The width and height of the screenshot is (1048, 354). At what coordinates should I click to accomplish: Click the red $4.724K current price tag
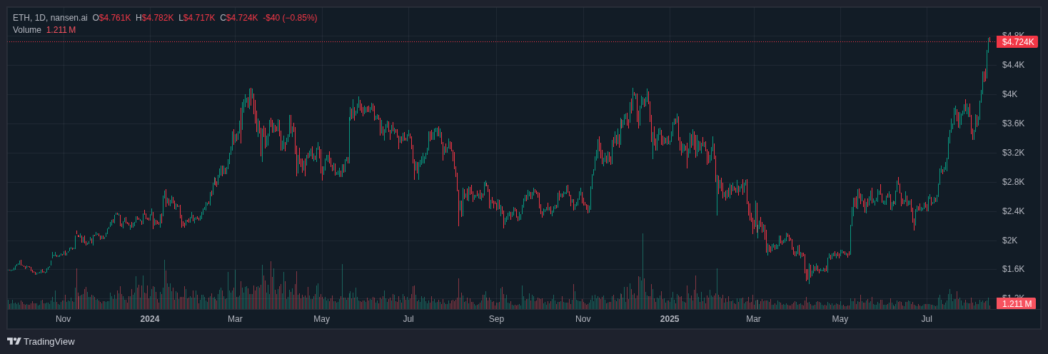[1017, 42]
